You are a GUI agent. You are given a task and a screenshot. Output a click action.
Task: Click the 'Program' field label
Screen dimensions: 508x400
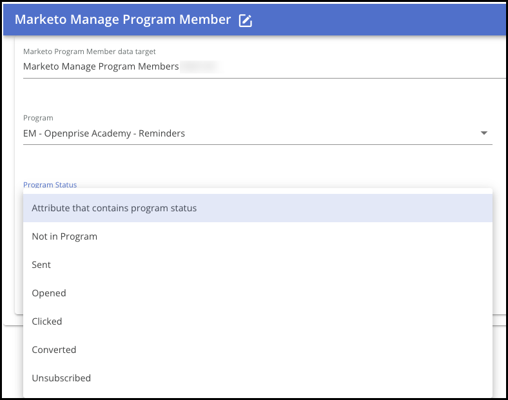point(38,118)
